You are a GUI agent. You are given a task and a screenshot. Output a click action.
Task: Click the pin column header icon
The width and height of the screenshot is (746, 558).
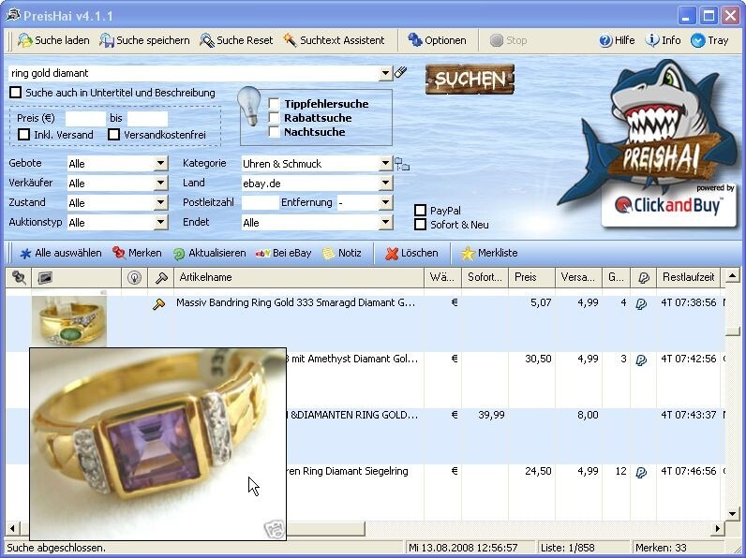click(x=19, y=277)
